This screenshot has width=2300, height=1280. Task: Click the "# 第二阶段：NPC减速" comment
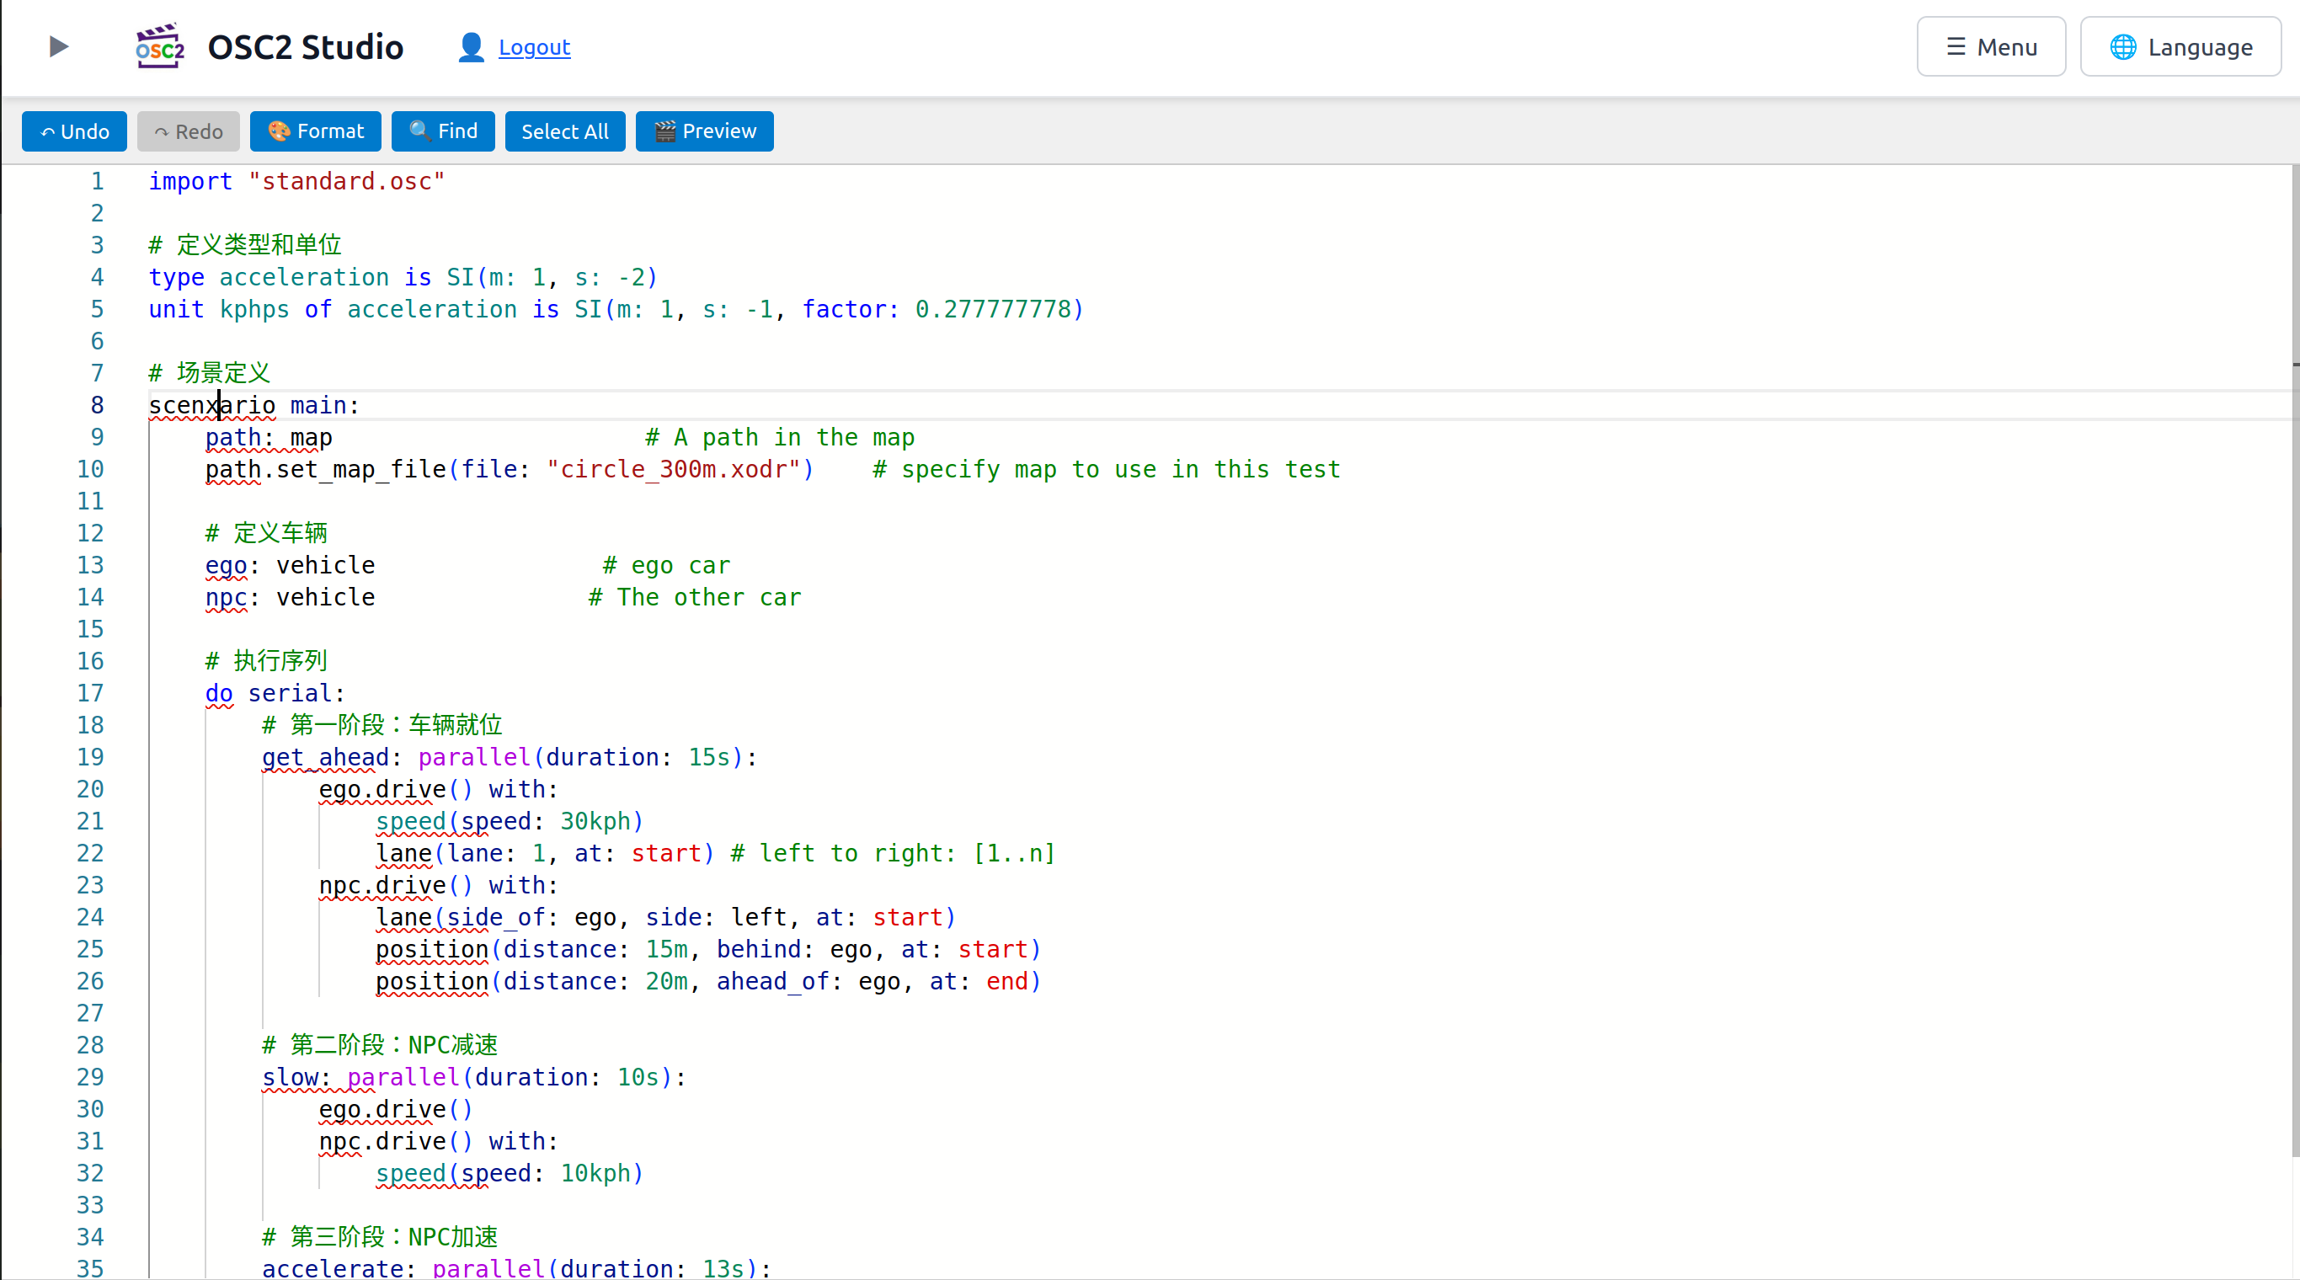coord(381,1045)
